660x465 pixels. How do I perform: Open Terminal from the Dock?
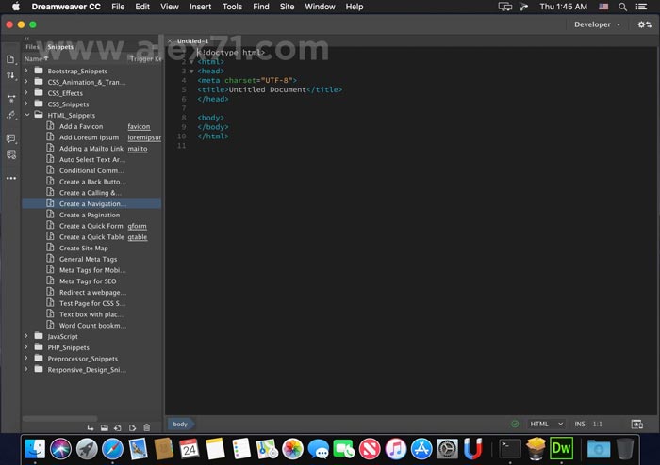coord(510,448)
